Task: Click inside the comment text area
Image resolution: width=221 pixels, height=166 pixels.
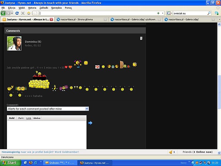Action: [x=47, y=135]
